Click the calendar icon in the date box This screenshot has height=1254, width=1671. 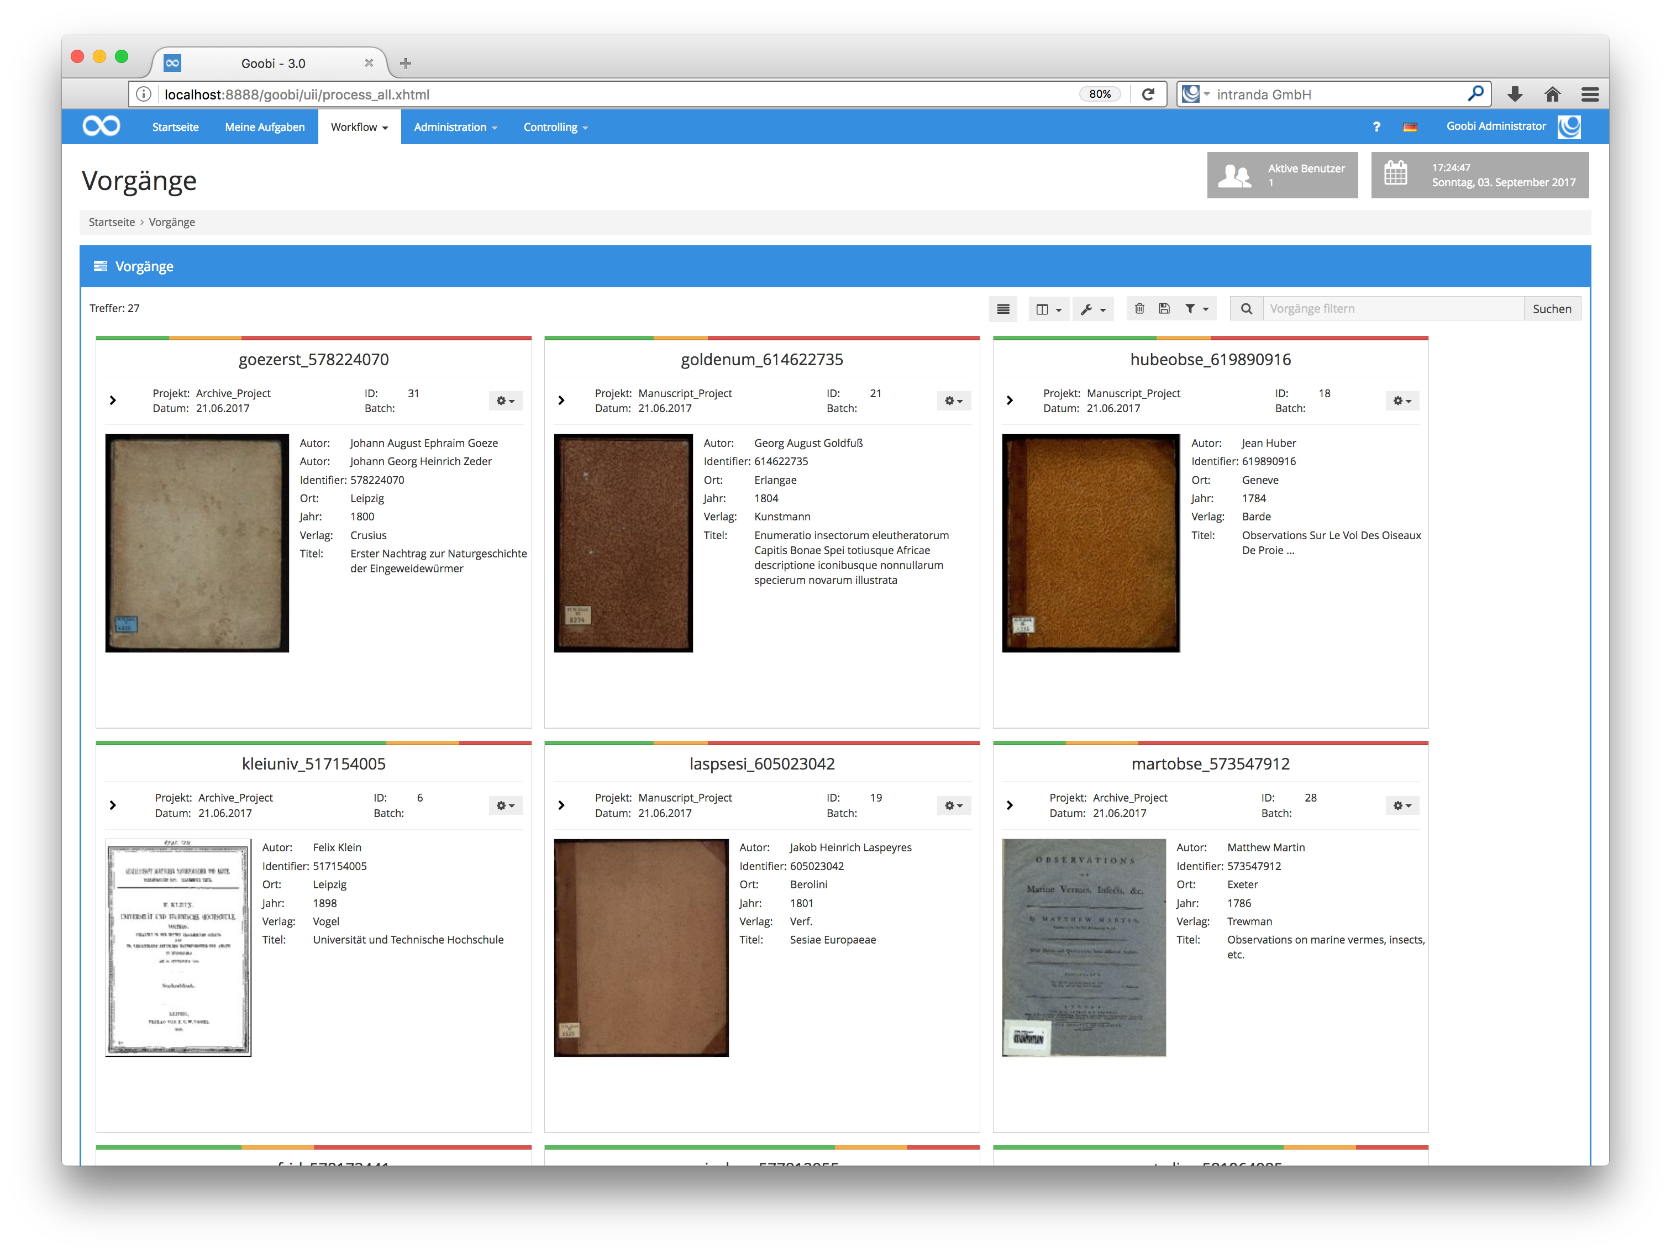tap(1395, 173)
